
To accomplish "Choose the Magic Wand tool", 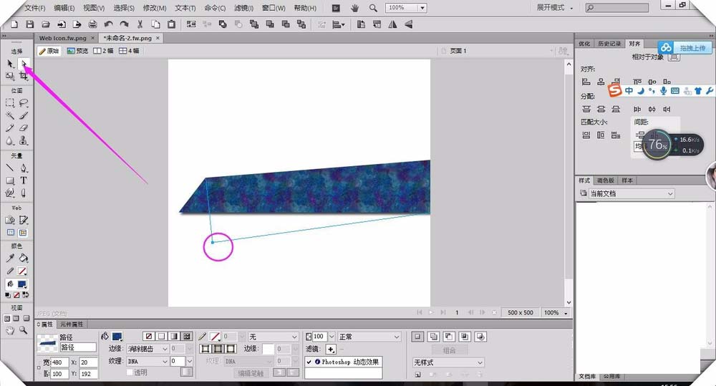I will point(10,115).
